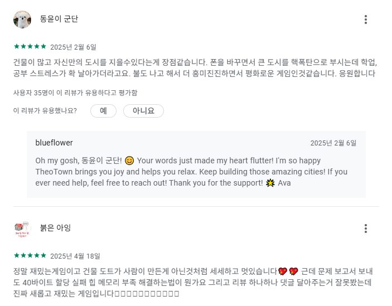
Task: Click the five-star rating on first review
Action: pyautogui.click(x=30, y=46)
